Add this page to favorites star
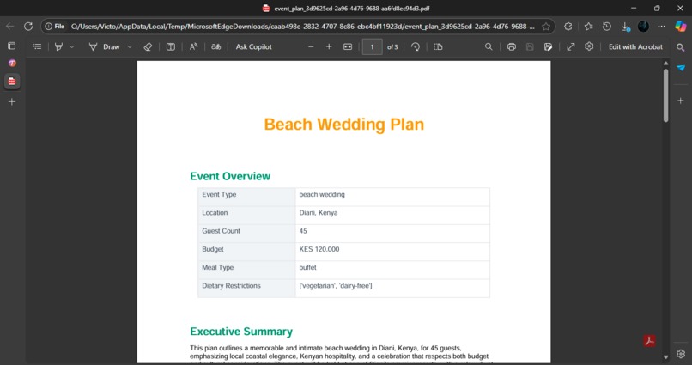 point(546,27)
